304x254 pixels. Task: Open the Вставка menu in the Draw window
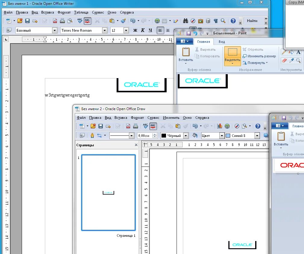(121, 118)
